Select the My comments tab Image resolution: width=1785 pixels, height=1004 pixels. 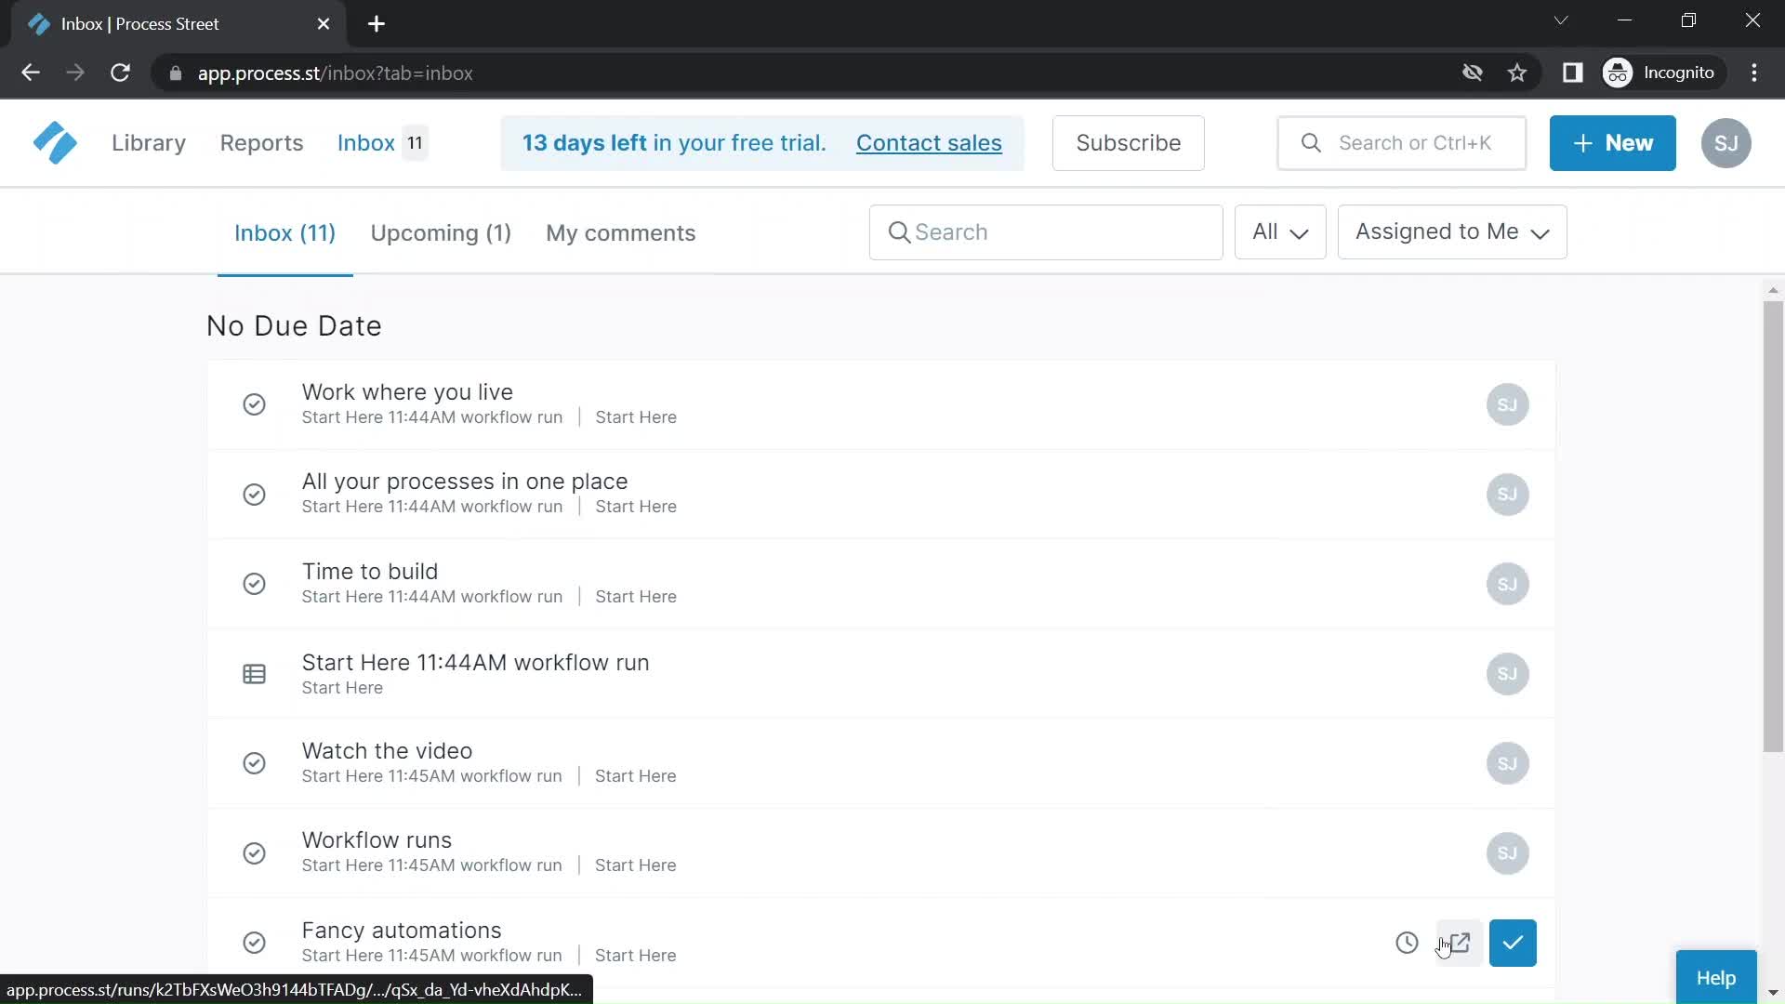pyautogui.click(x=620, y=233)
